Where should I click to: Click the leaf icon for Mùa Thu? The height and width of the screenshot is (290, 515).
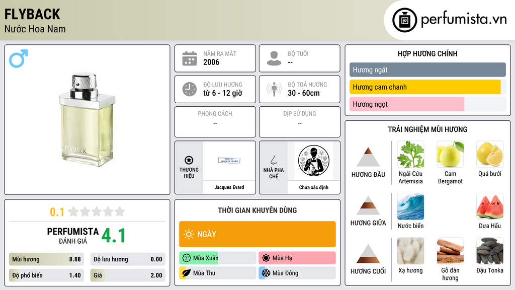(x=187, y=273)
